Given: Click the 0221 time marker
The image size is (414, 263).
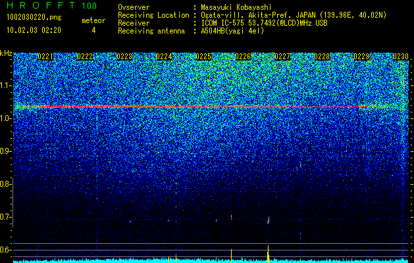Looking at the screenshot, I should [x=45, y=57].
